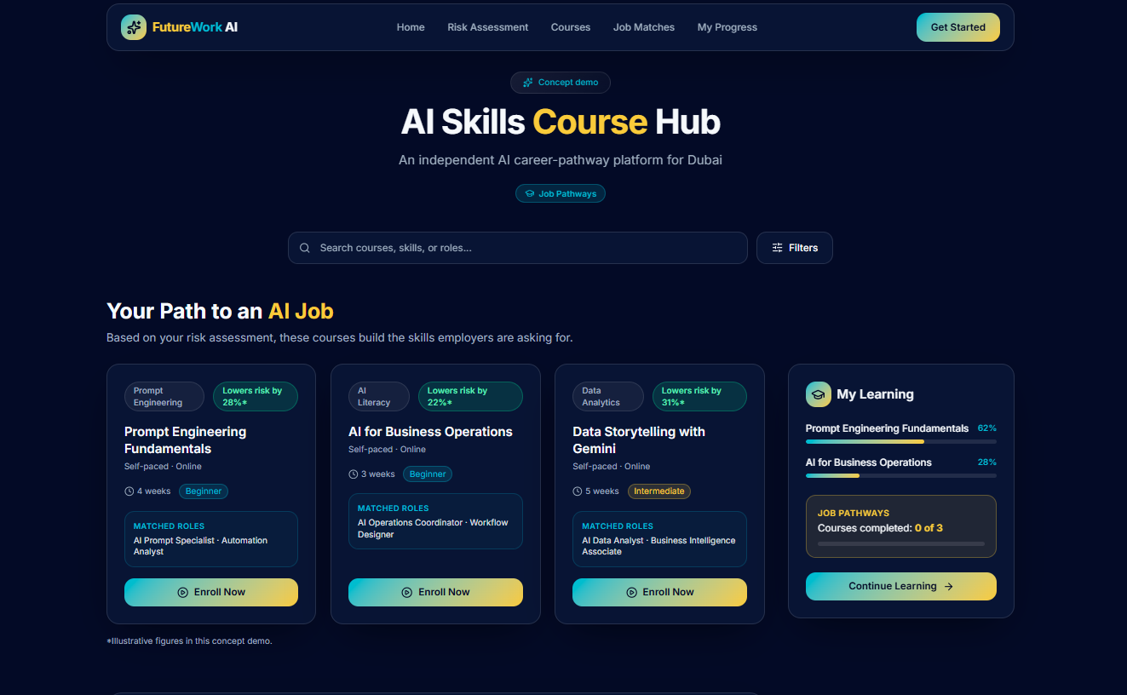Click 'AI Data Analyst · Business Intelligence Associate'

point(658,546)
